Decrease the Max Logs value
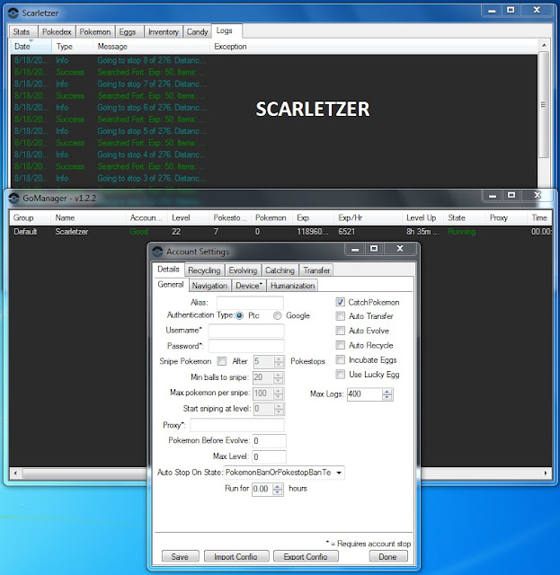The height and width of the screenshot is (575, 560). [387, 397]
